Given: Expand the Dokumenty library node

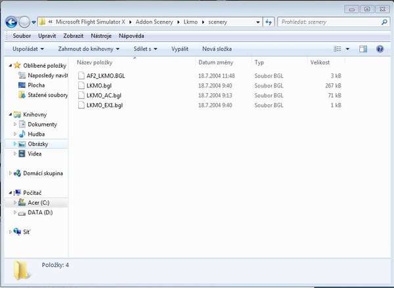Looking at the screenshot, I should tap(15, 124).
